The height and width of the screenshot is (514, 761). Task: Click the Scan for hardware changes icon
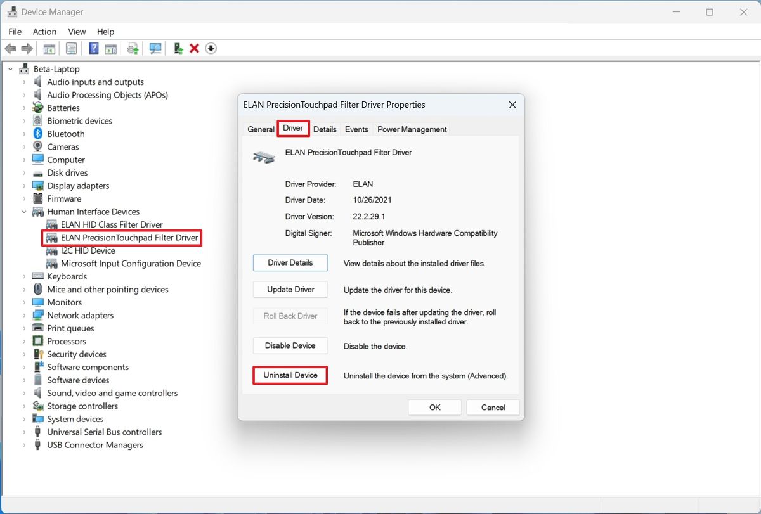point(155,48)
